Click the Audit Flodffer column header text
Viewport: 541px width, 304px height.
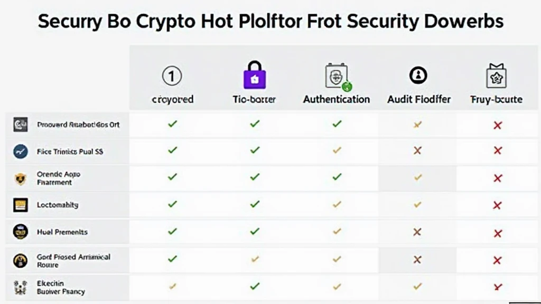[419, 99]
